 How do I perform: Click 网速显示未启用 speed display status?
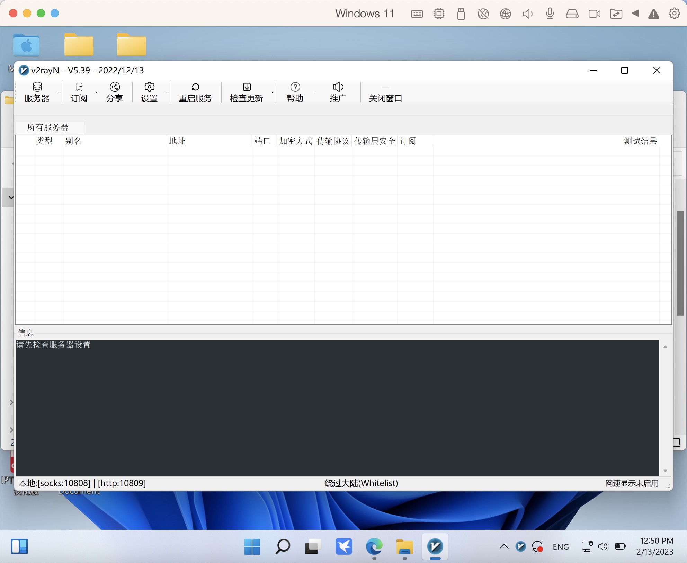point(632,483)
